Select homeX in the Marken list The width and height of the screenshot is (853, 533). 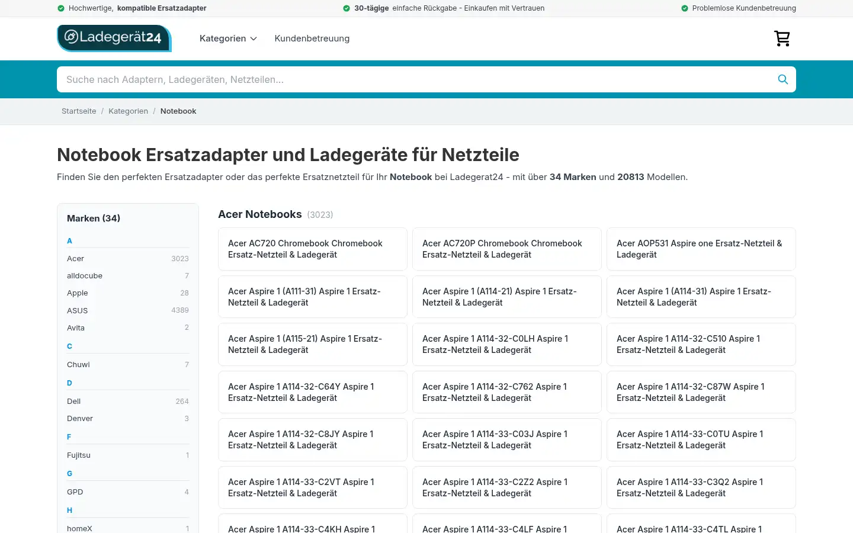point(128,528)
